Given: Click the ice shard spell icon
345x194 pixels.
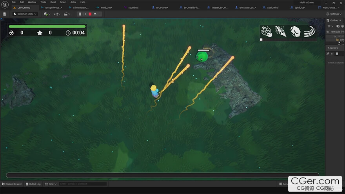Looking at the screenshot, I should click(281, 31).
